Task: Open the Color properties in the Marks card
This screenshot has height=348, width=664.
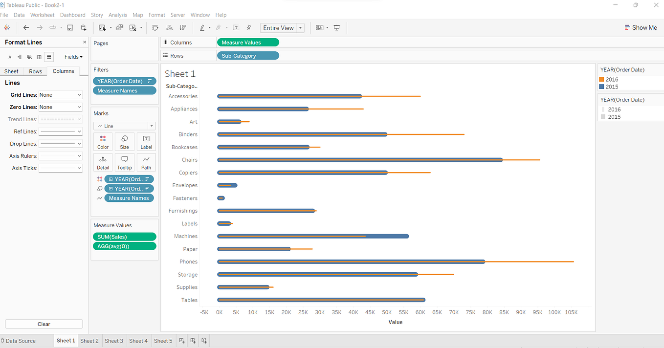Action: [103, 141]
